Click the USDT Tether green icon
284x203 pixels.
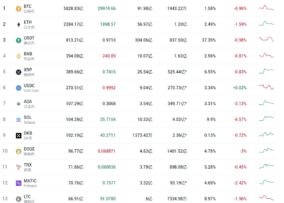[x=18, y=40]
